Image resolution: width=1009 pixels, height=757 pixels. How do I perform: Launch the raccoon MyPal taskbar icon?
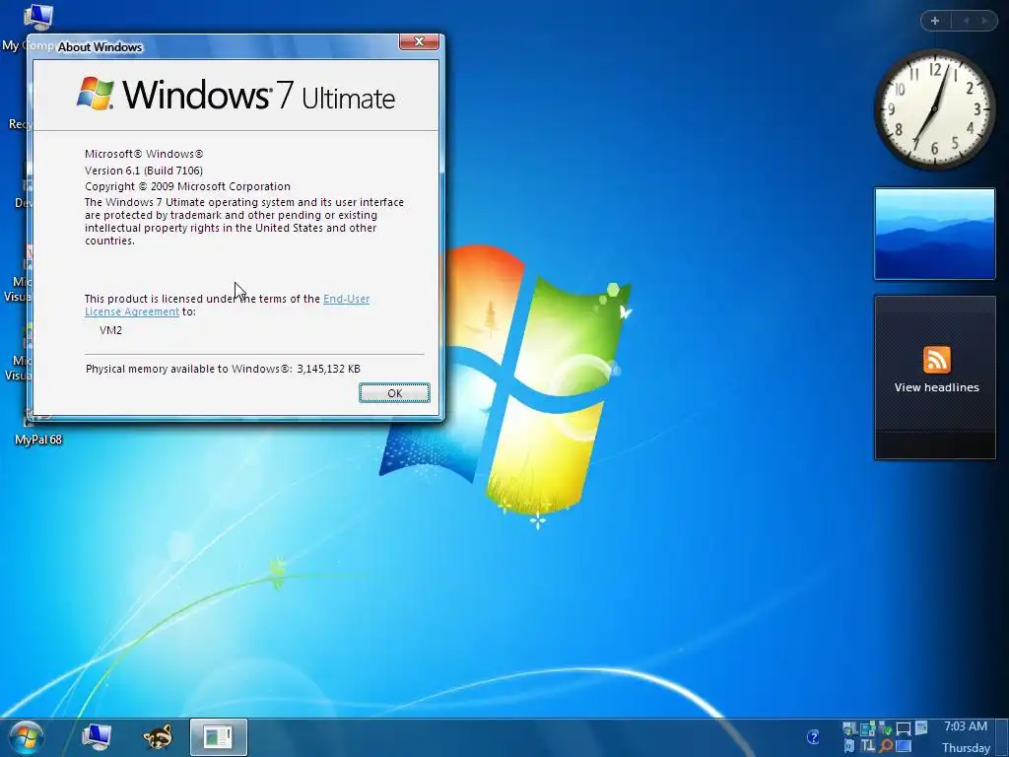coord(158,737)
